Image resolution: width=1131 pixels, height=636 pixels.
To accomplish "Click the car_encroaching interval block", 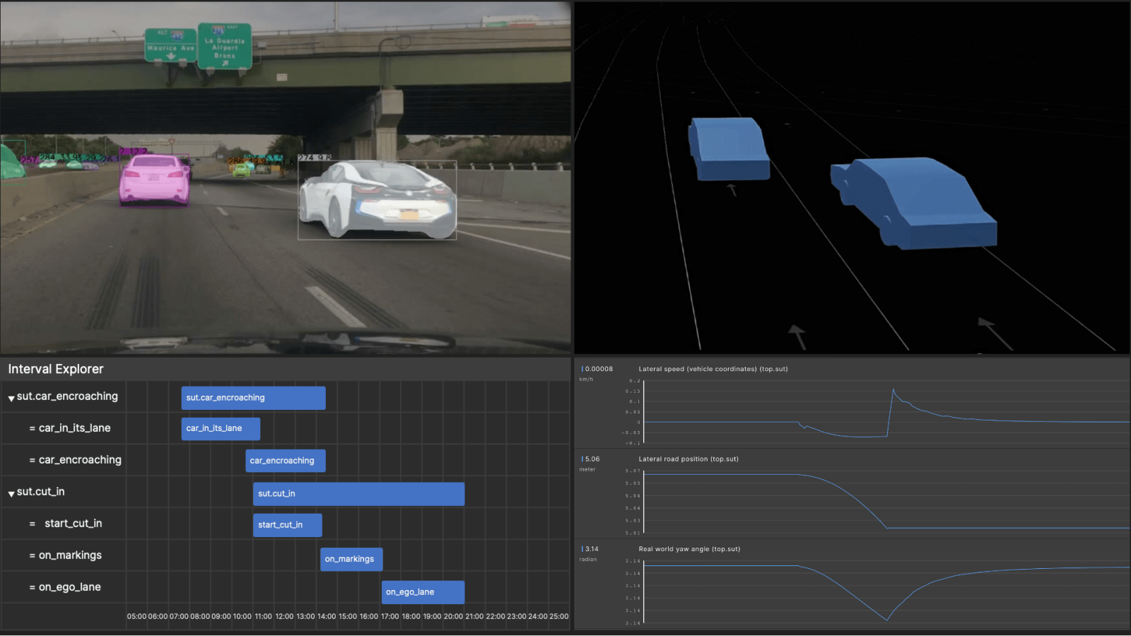I will (x=286, y=461).
